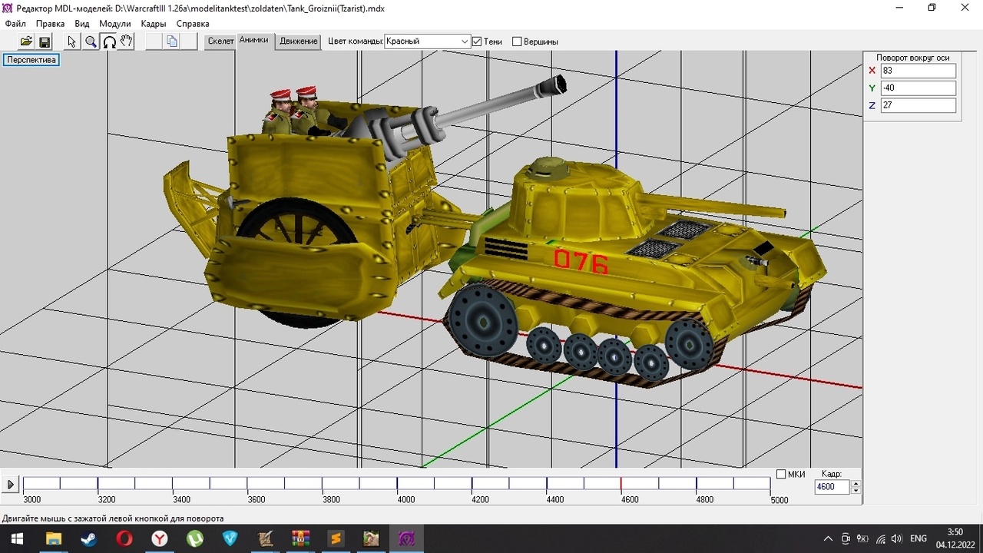The image size is (983, 553).
Task: Open the Opera browser taskbar icon
Action: (x=124, y=538)
